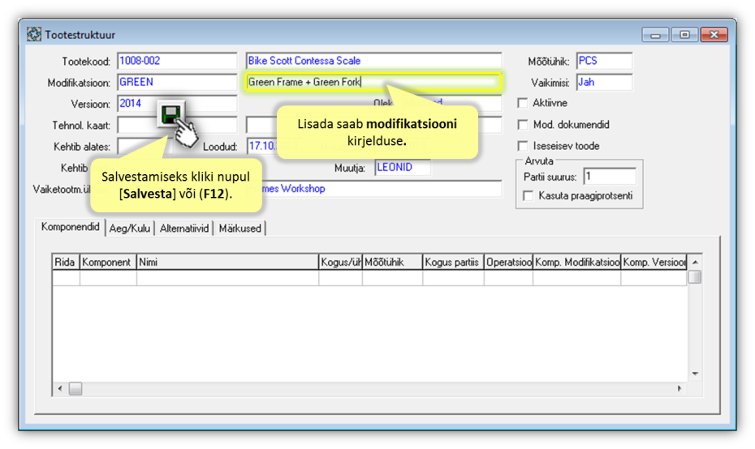The width and height of the screenshot is (755, 449).
Task: Click the Partii suurus input field
Action: tap(610, 177)
